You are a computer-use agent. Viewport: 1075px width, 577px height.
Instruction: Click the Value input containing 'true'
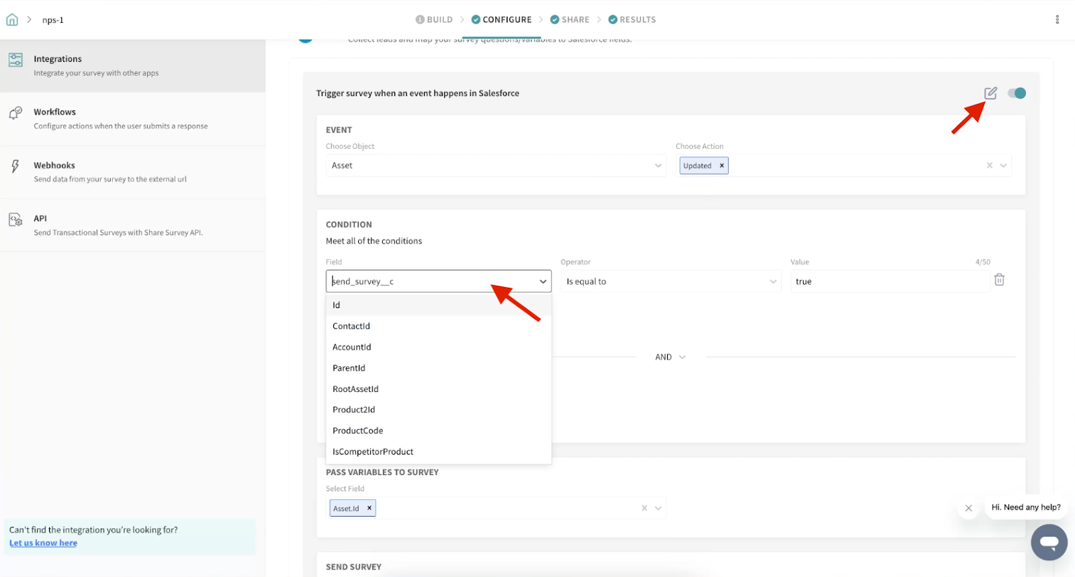click(x=887, y=282)
